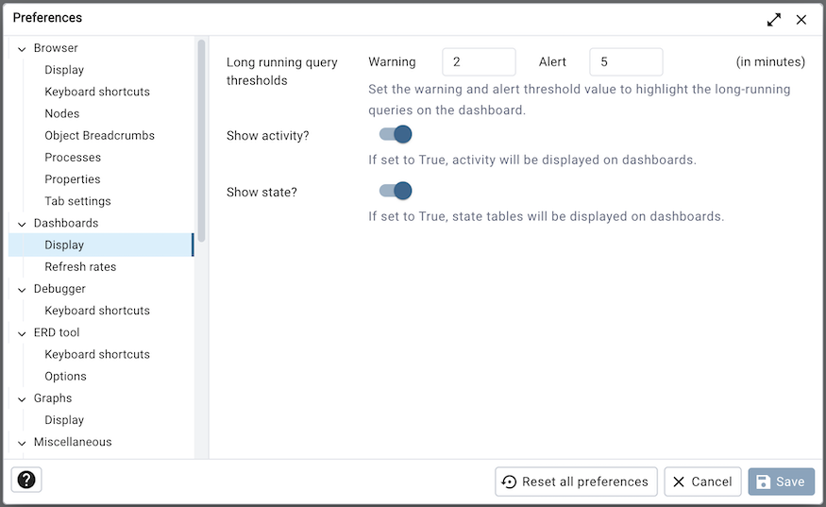Click the Warning threshold input field
Screen dimensions: 826x507
[479, 62]
